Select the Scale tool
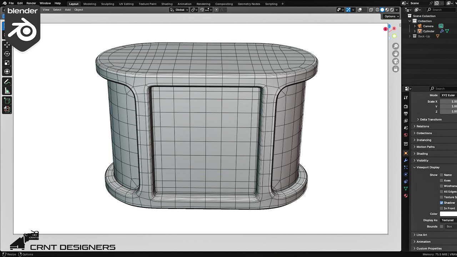This screenshot has width=457, height=257. [7, 62]
